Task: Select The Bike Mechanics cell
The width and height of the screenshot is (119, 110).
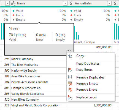Action: tap(39, 65)
